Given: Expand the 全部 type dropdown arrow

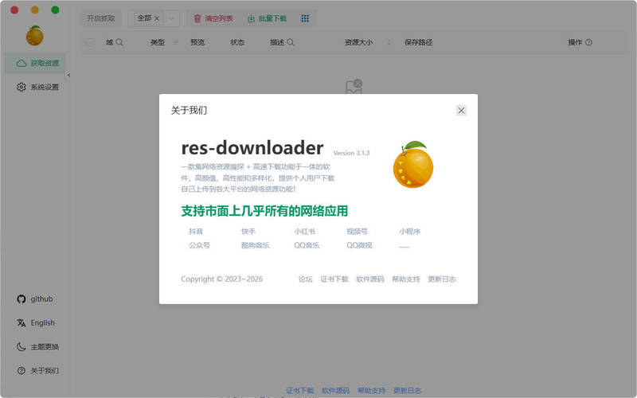Looking at the screenshot, I should coord(172,18).
